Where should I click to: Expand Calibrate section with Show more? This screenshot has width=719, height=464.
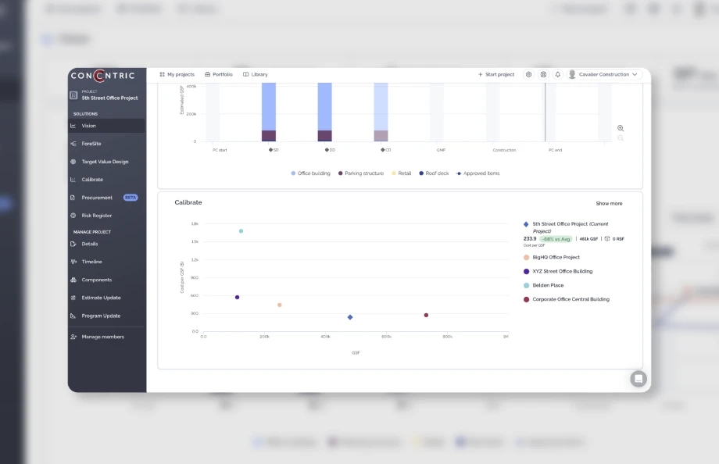click(609, 203)
